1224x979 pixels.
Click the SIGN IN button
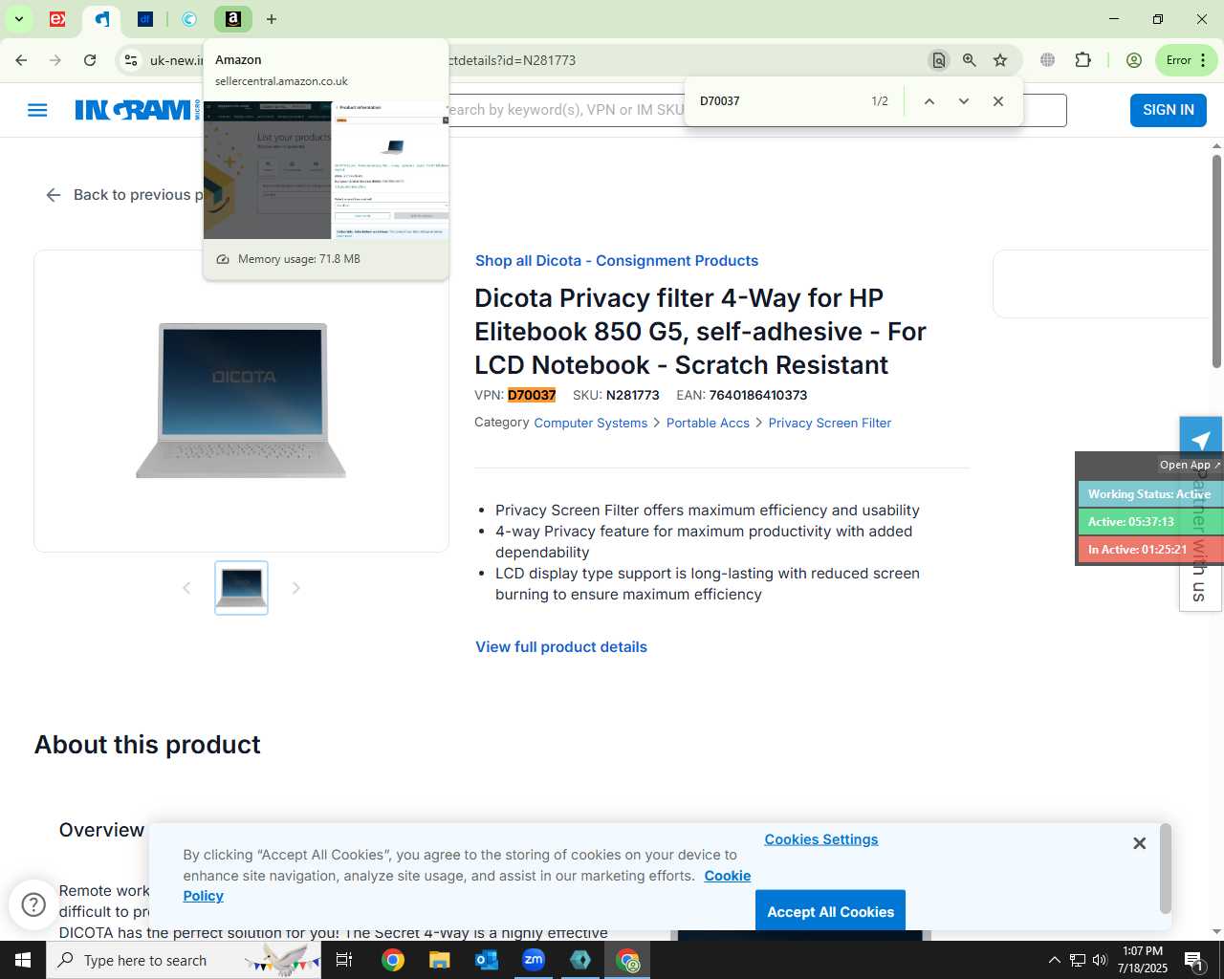pos(1169,110)
